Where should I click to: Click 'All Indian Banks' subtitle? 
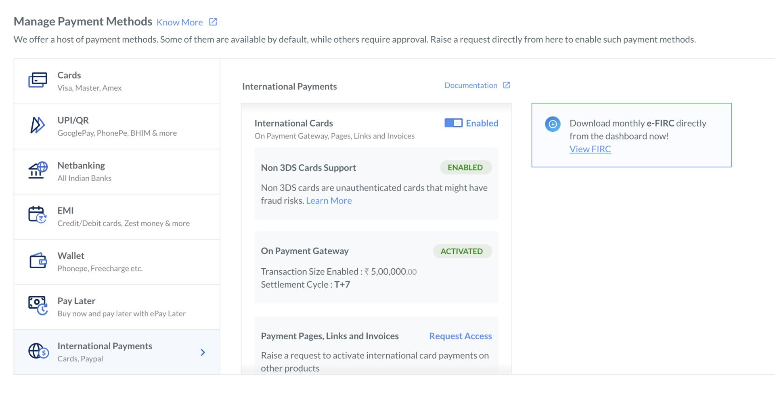pyautogui.click(x=84, y=178)
